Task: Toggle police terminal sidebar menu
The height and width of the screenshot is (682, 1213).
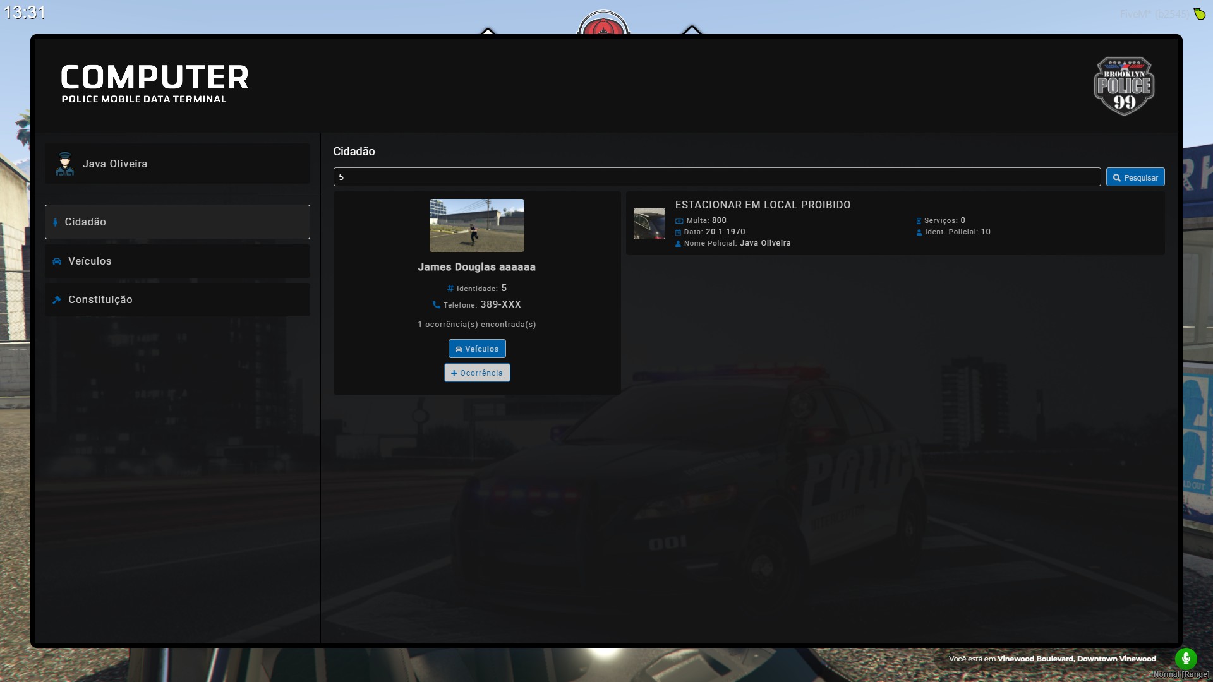Action: pos(178,164)
